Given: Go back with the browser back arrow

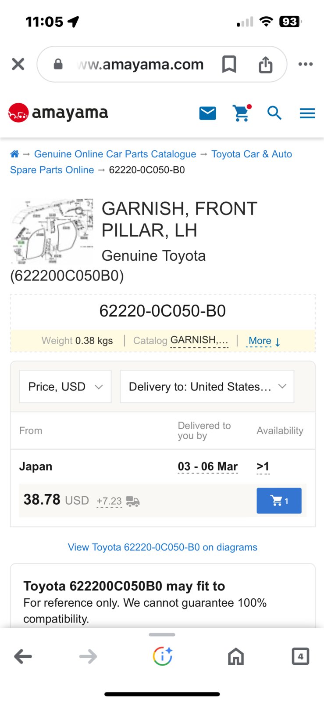Looking at the screenshot, I should click(x=23, y=656).
